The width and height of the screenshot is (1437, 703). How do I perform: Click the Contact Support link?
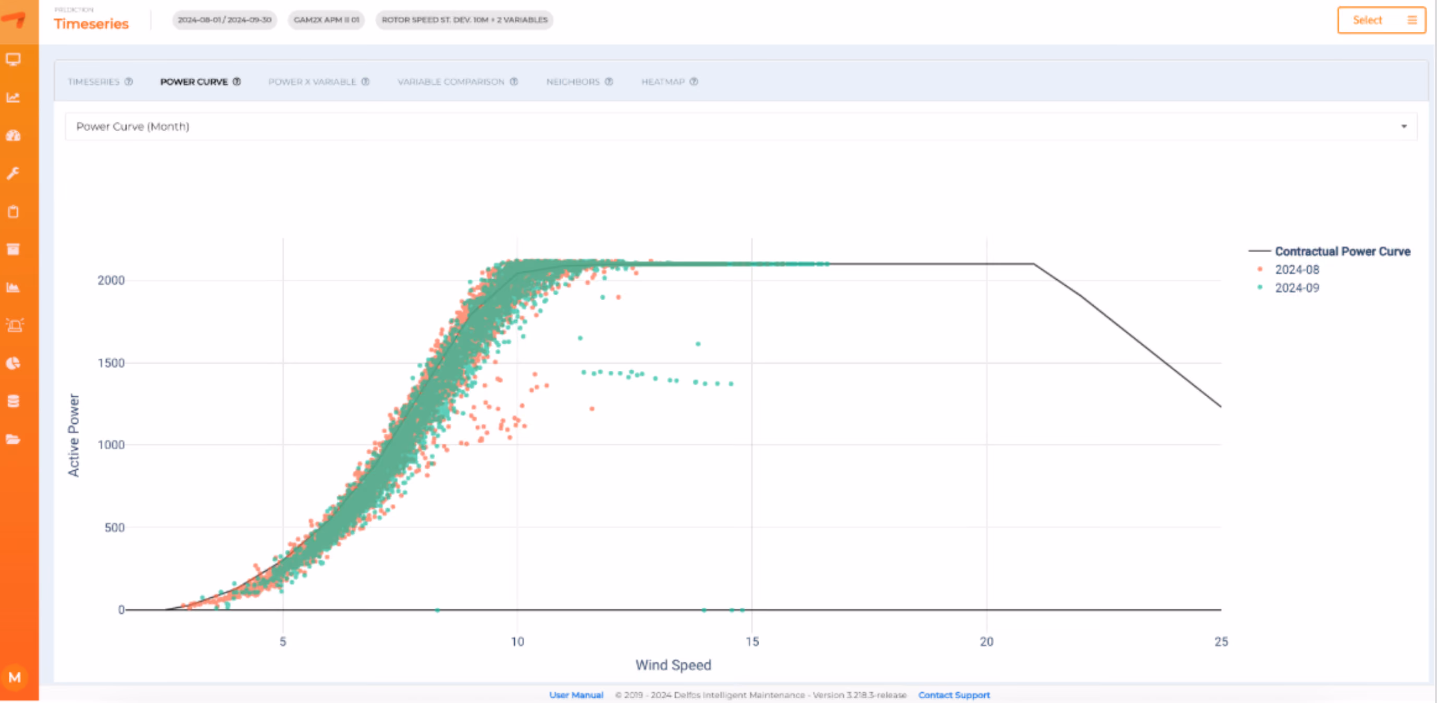pos(954,695)
